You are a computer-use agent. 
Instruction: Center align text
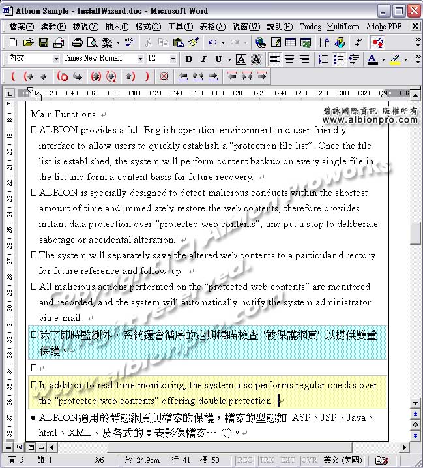[289, 59]
